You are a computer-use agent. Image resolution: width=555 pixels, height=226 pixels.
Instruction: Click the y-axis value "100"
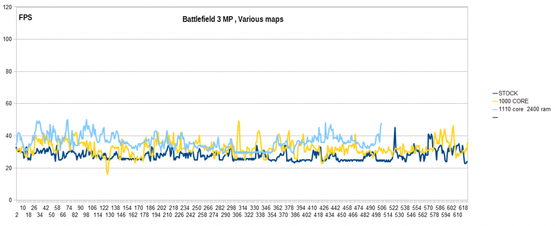tap(7, 39)
